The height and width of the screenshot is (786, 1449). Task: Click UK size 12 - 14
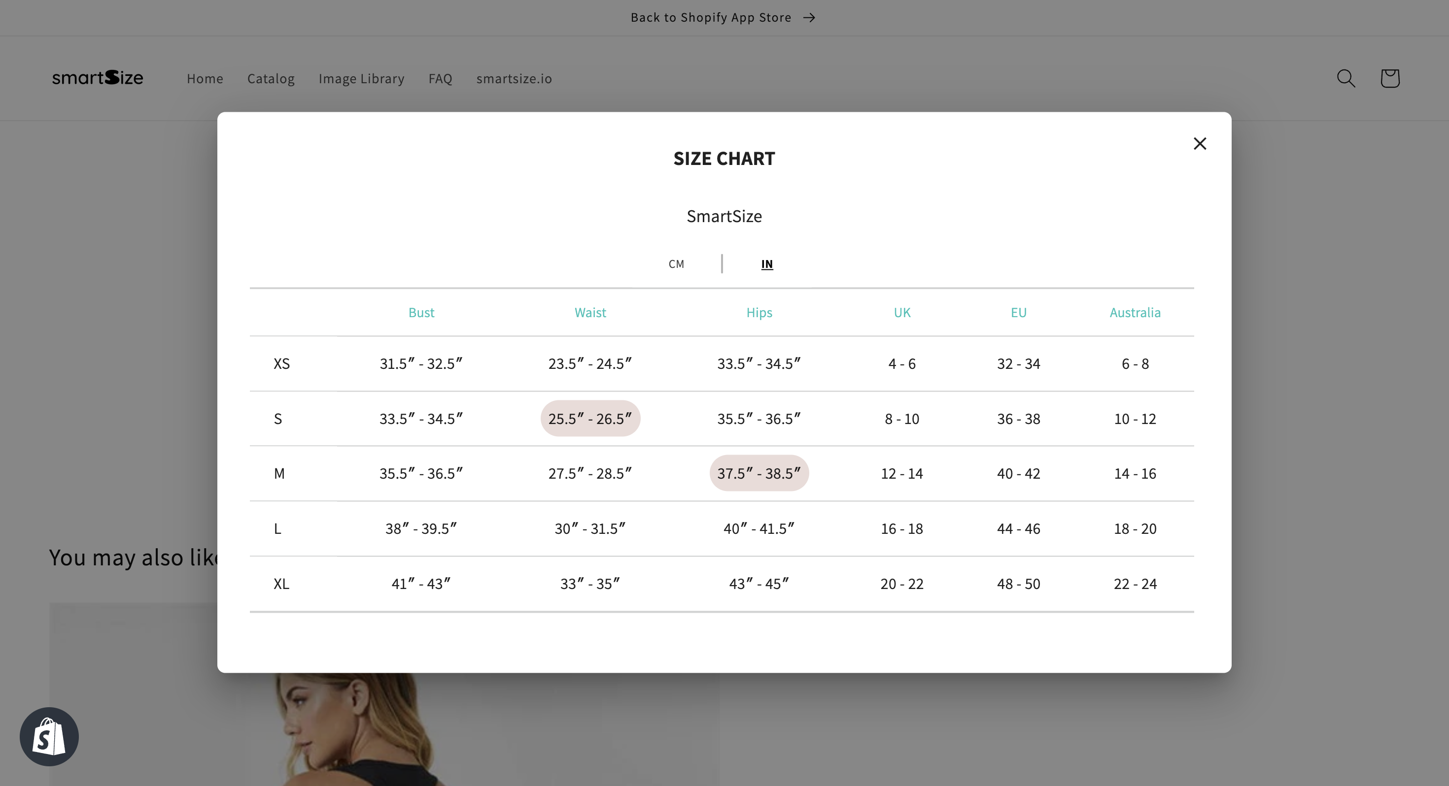[x=902, y=474]
